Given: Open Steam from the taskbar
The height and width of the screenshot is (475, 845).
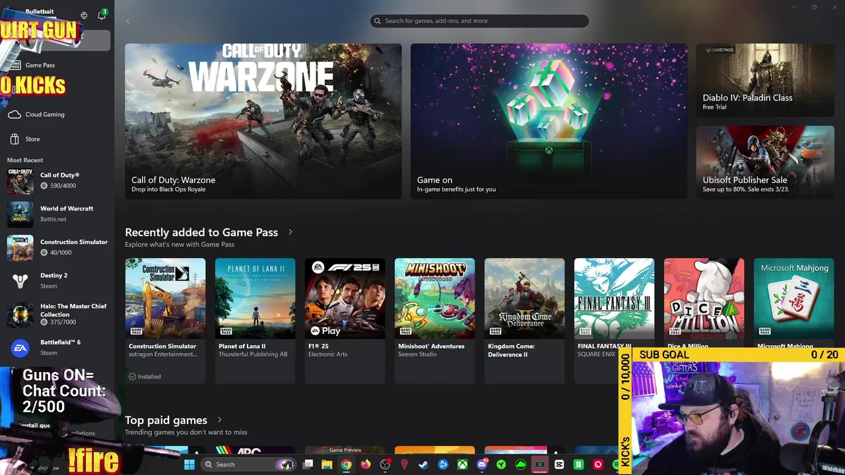Looking at the screenshot, I should point(423,464).
